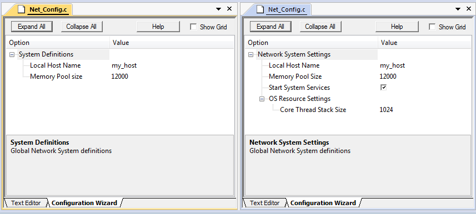Collapse the Network System Settings node
Screen dimensions: 476x214
pos(250,54)
